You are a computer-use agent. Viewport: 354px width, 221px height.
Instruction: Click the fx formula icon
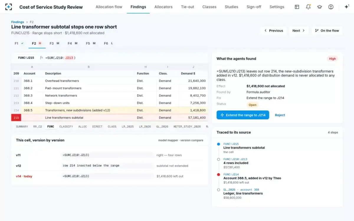click(42, 58)
